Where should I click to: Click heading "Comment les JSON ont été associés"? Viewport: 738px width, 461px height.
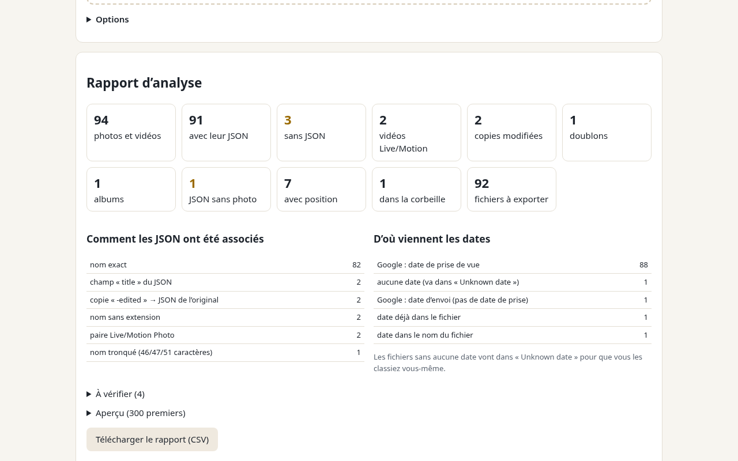pyautogui.click(x=175, y=239)
